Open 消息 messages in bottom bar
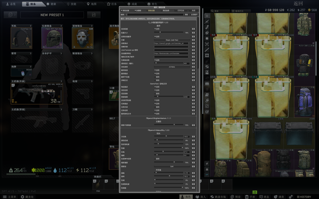Image resolution: width=319 pixels, height=199 pixels. [x=264, y=197]
